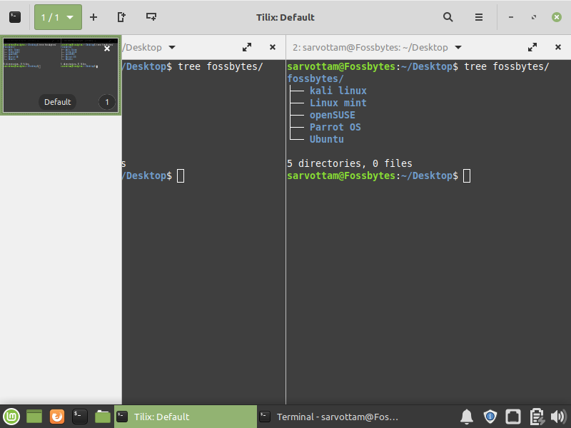Click the add terminal right icon
571x428 pixels.
point(121,17)
